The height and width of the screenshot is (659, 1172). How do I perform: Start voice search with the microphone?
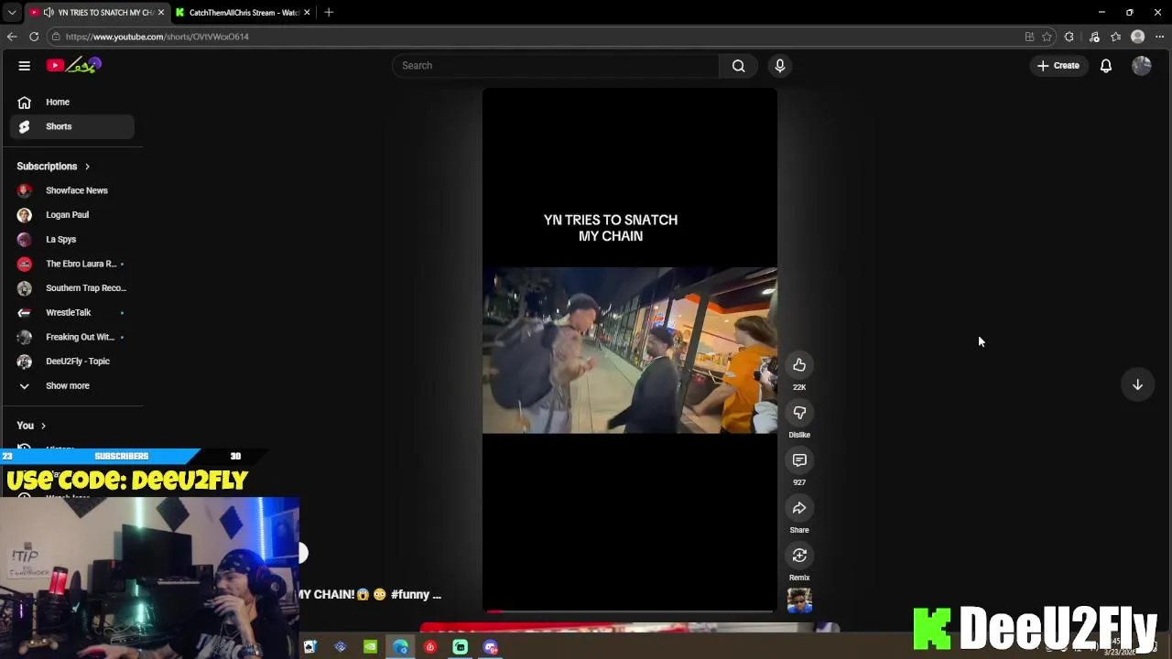pos(780,66)
